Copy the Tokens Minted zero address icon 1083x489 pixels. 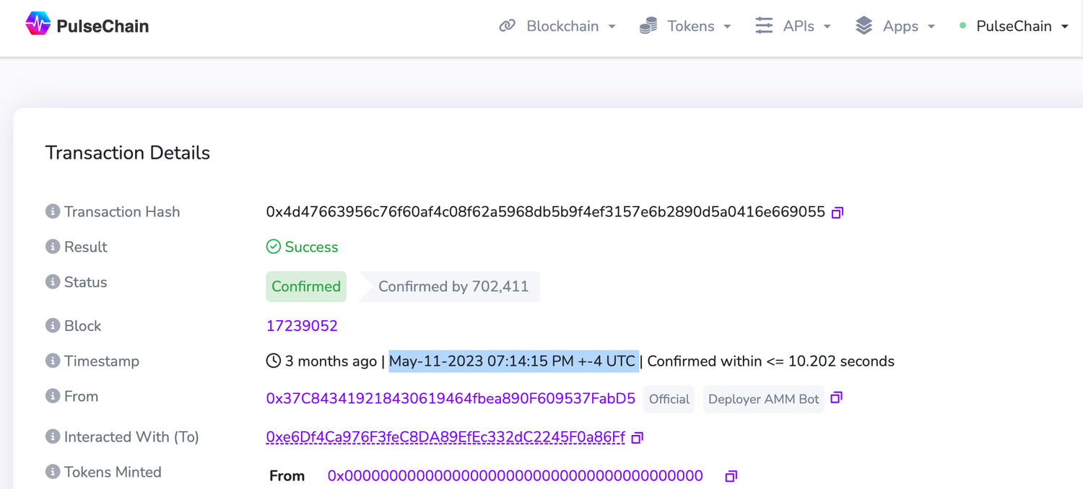(x=731, y=476)
